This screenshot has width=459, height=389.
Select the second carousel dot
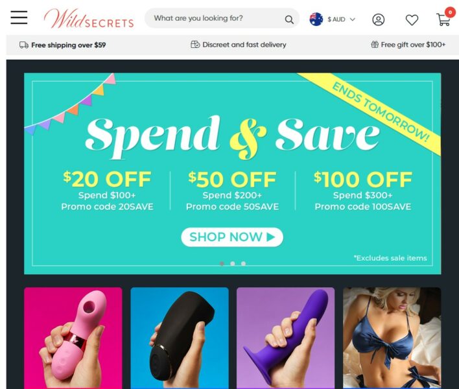[233, 263]
